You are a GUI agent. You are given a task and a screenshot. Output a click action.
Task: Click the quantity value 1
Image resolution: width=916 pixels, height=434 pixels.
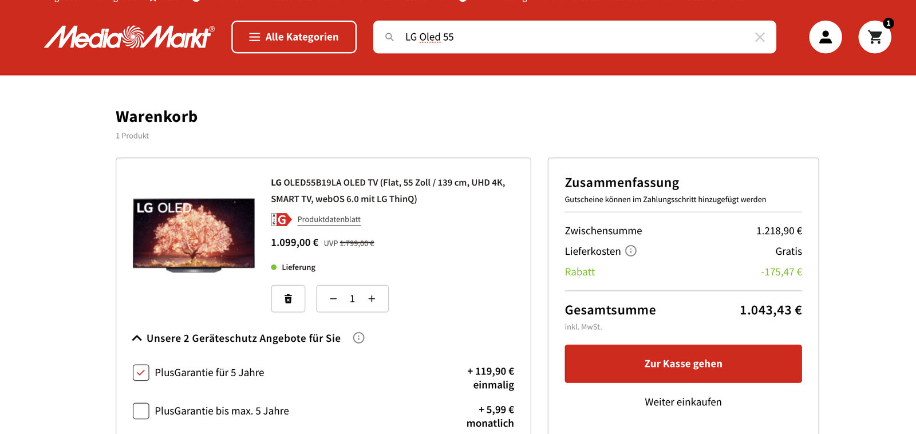pos(352,299)
